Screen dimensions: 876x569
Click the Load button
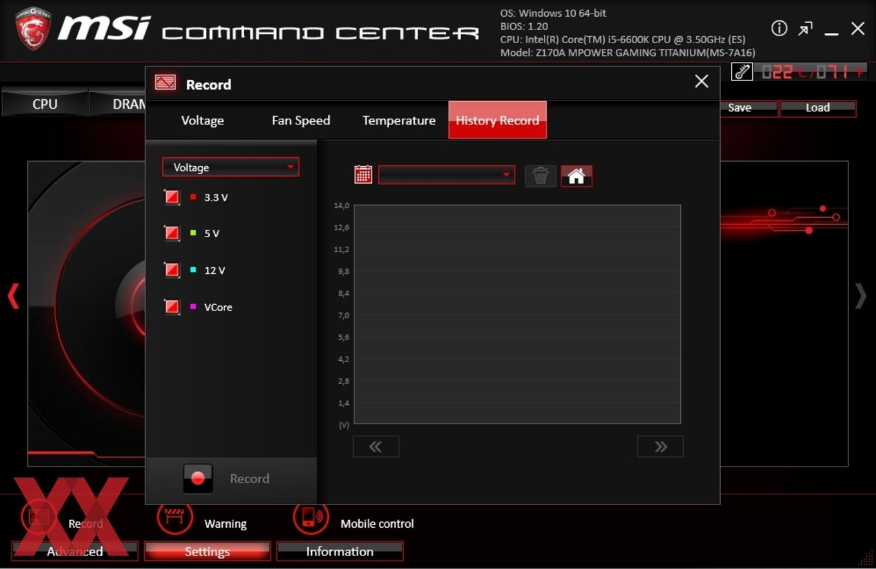817,108
